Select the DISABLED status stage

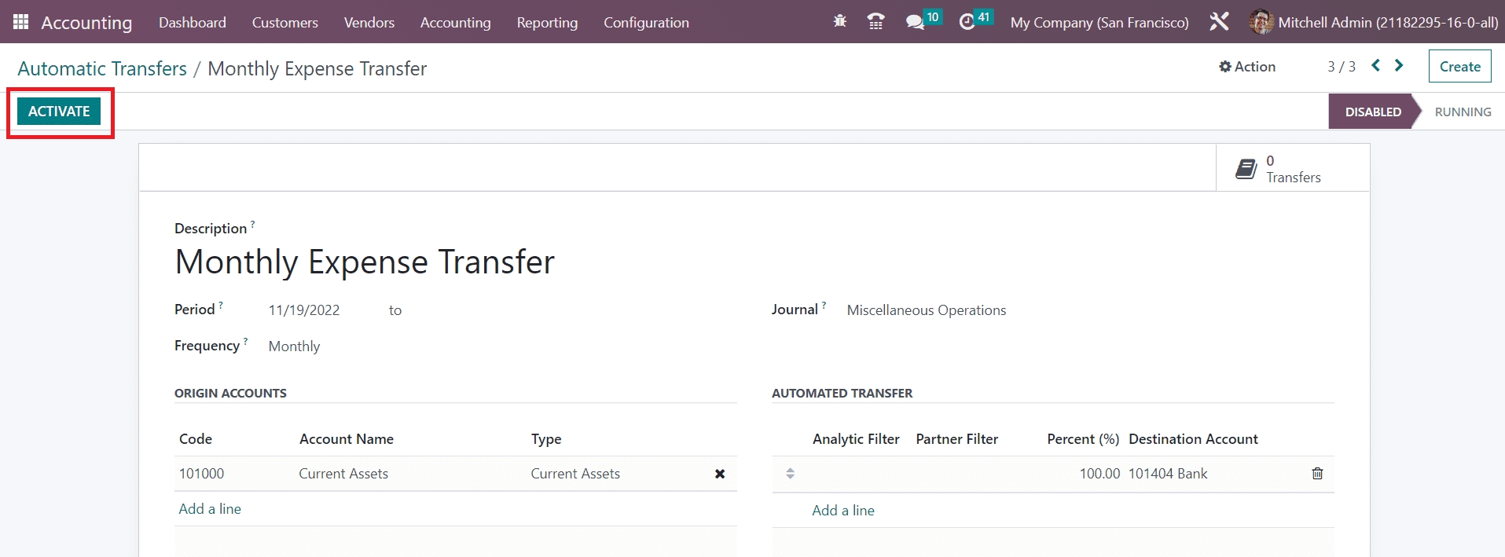point(1372,112)
